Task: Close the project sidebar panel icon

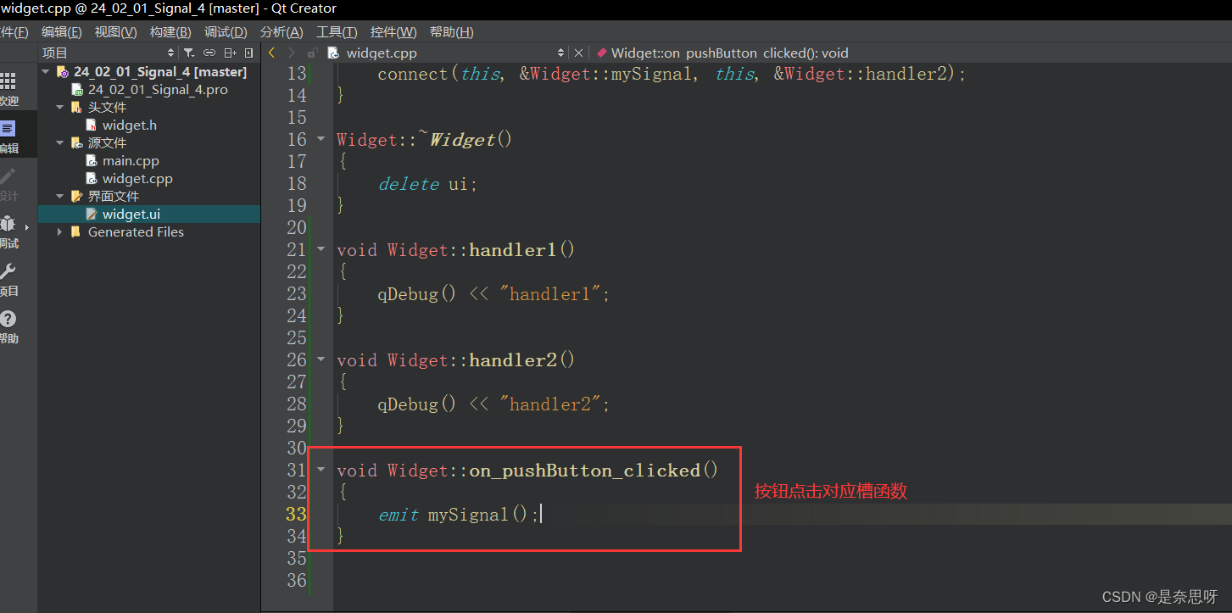Action: point(248,53)
